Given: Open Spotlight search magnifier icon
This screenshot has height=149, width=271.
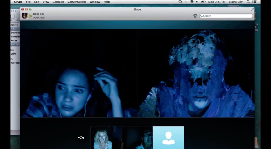Looking at the screenshot, I should point(248,2).
